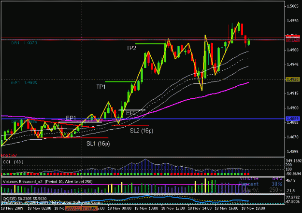Screen dimensions: 302x213
Task: Click 18 Nov 12:00 on time axis
Action: pyautogui.click(x=173, y=208)
